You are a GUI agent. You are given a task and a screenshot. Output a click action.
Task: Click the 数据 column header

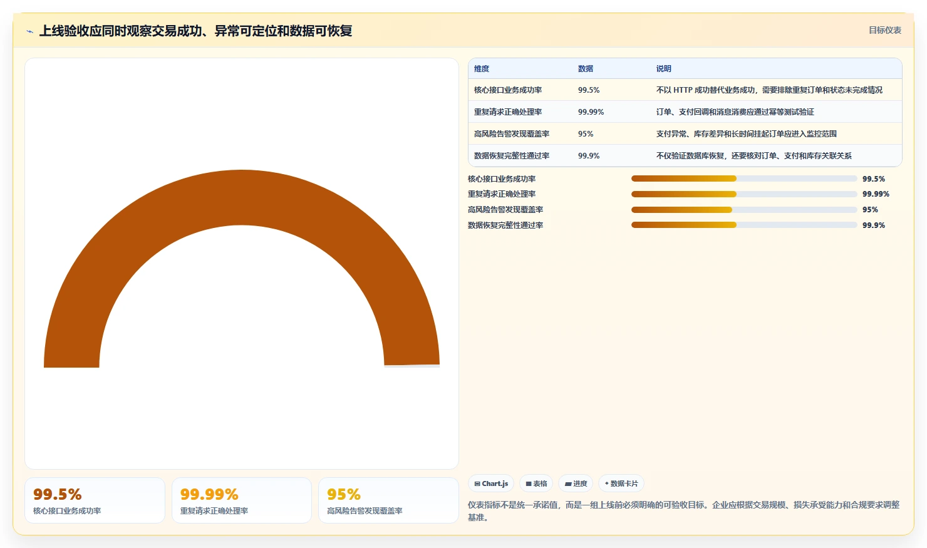[586, 69]
